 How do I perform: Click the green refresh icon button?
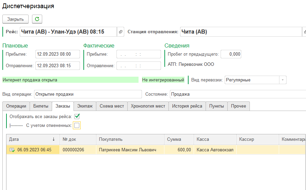click(x=37, y=19)
